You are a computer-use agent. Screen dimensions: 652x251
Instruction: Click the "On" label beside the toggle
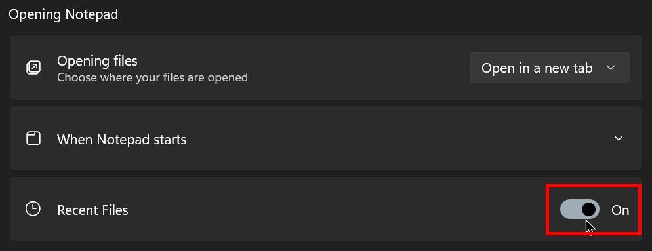tap(620, 210)
